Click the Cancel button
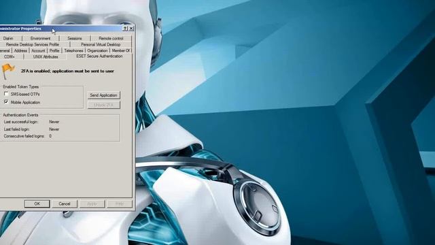The width and height of the screenshot is (435, 245). point(65,204)
